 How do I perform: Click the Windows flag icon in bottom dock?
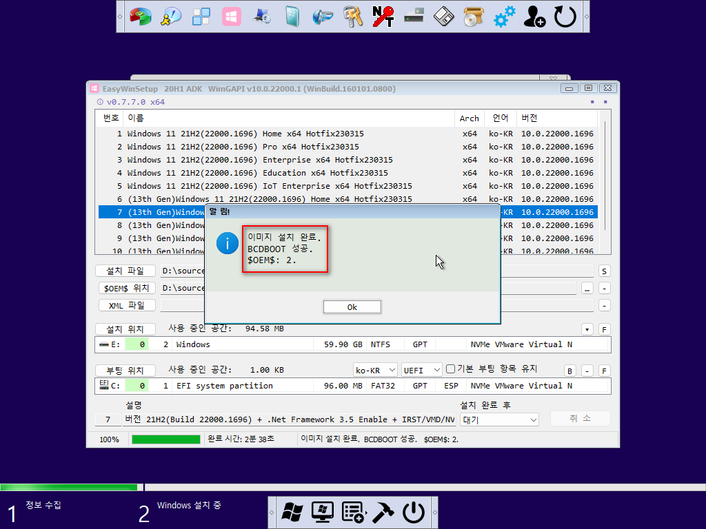click(292, 512)
